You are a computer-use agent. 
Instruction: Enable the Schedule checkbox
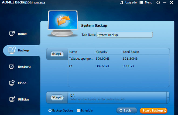(78, 111)
